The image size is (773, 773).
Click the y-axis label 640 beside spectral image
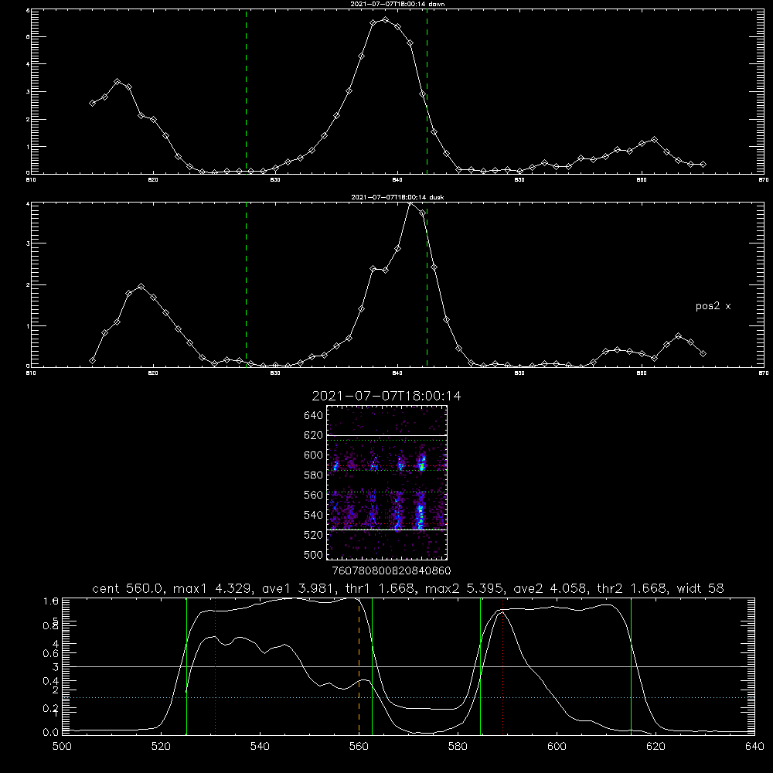pos(314,416)
